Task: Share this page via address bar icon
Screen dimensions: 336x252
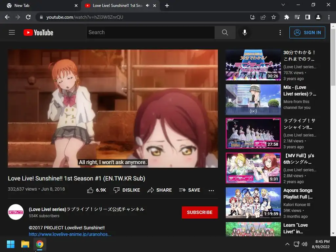Action: click(263, 17)
